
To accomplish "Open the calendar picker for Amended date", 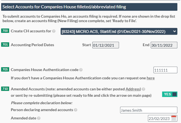I will [174, 118].
